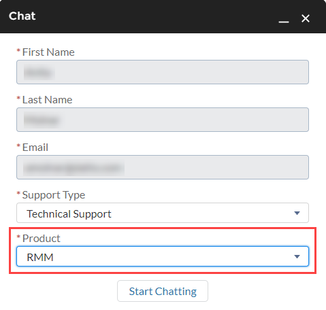This screenshot has width=326, height=310.
Task: Click the Last Name label
Action: pos(47,100)
